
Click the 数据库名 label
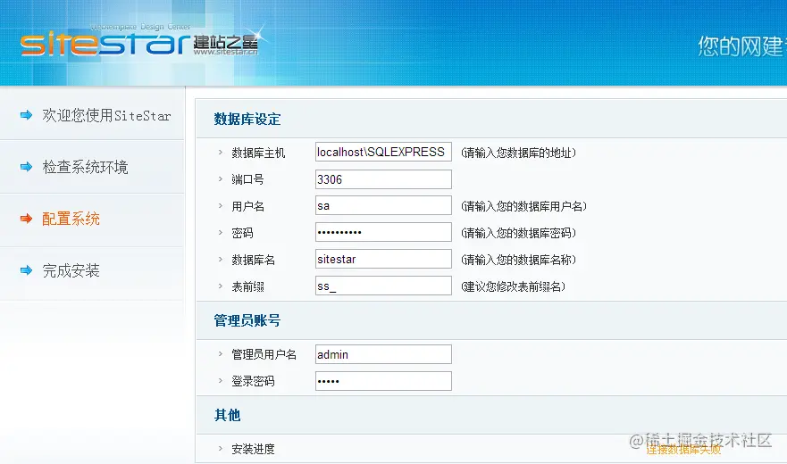coord(253,260)
